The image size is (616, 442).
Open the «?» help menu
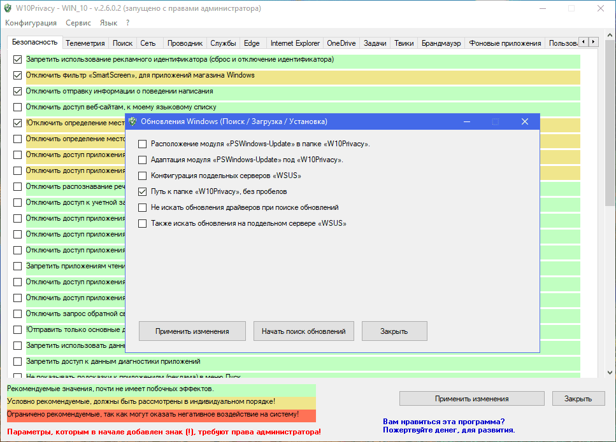coord(127,23)
